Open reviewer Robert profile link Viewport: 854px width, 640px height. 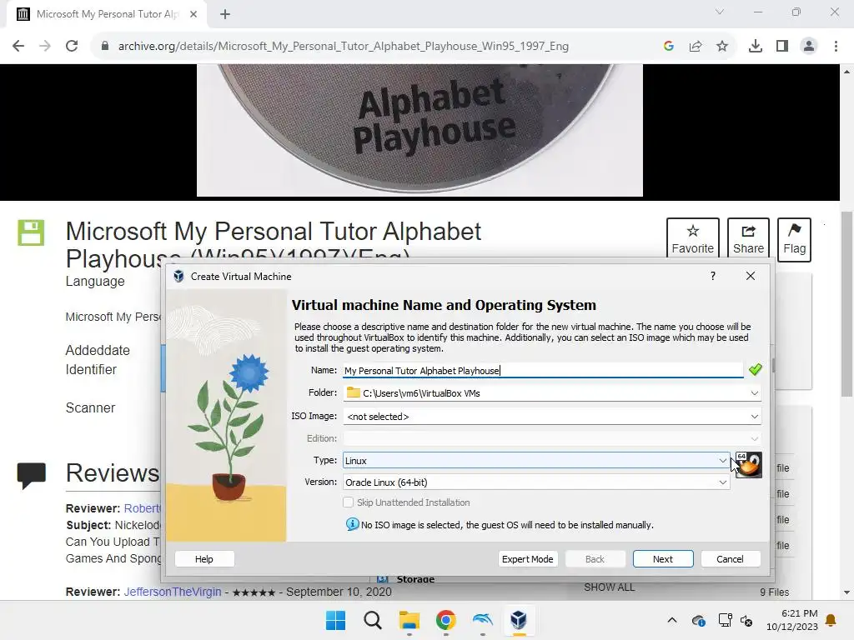(143, 508)
